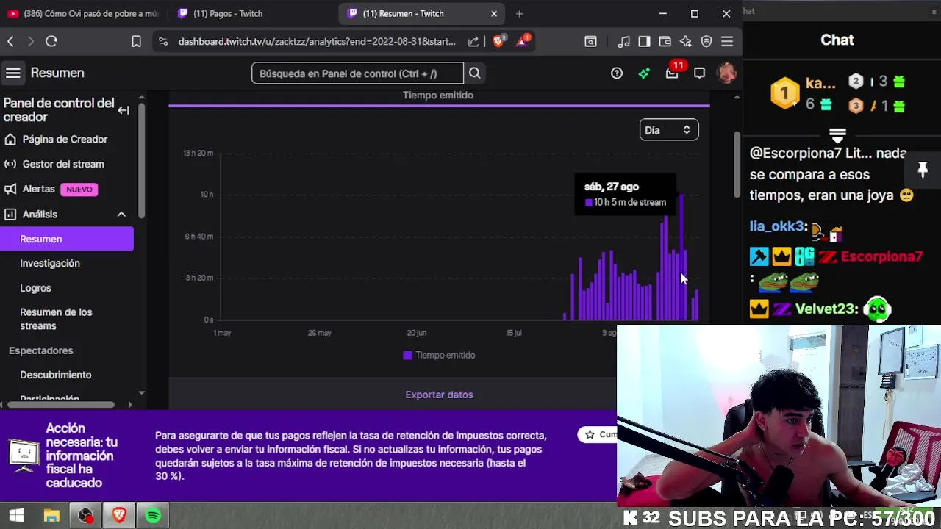Toggle the browser sidebar panel icon
The width and height of the screenshot is (941, 529).
(x=644, y=42)
